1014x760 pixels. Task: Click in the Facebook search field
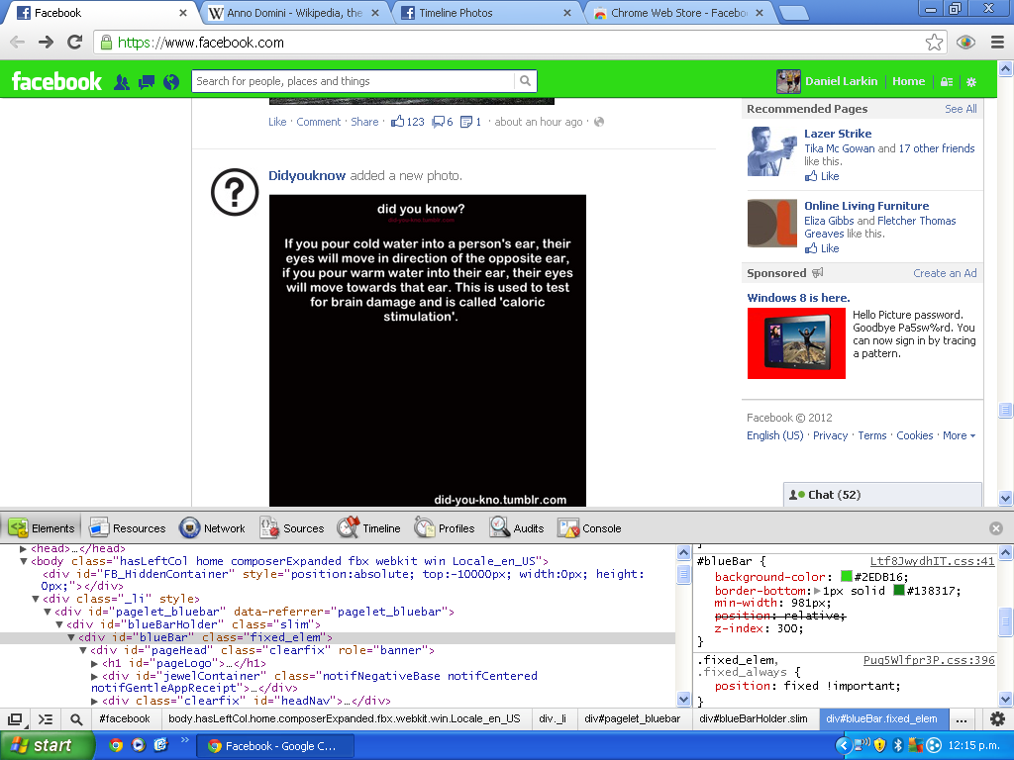coord(354,81)
